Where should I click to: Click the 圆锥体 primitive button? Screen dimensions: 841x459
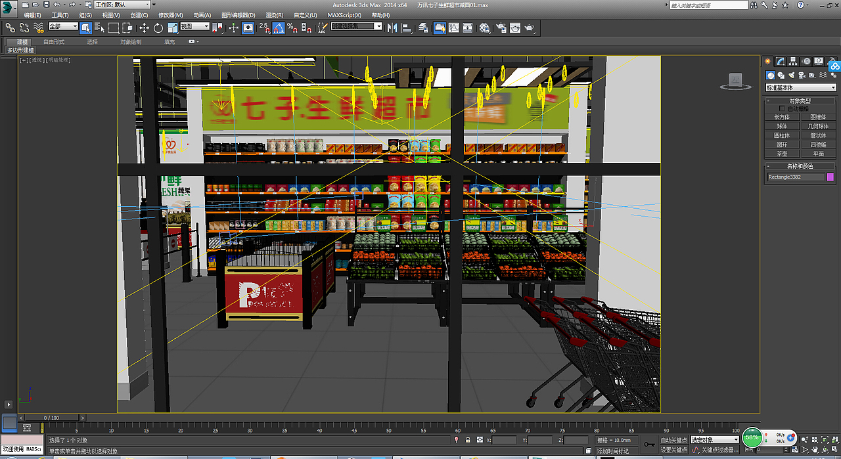point(818,117)
